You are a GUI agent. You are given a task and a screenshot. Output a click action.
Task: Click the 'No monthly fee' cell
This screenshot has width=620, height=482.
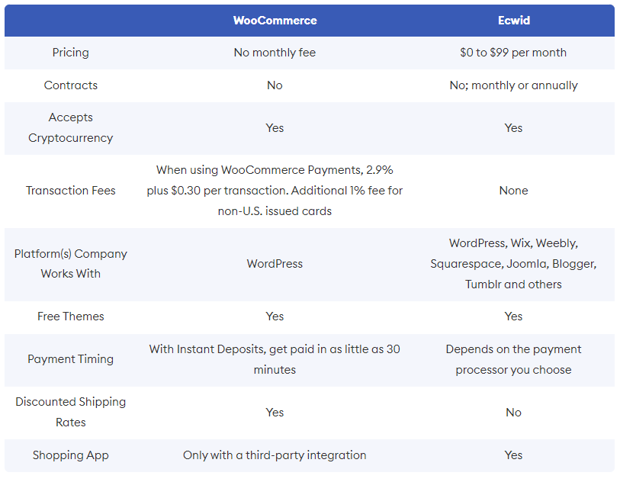click(275, 53)
